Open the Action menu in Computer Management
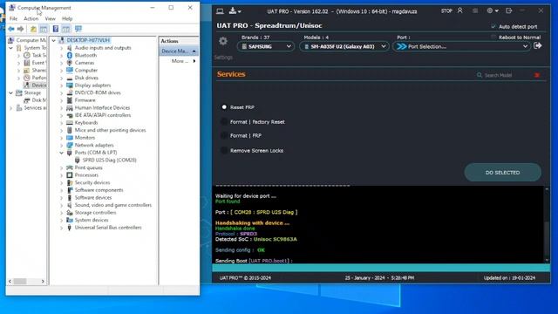 point(31,18)
